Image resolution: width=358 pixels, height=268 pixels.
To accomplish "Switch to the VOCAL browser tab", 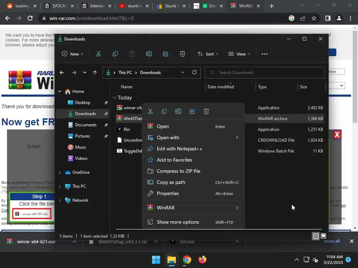I will (59, 6).
